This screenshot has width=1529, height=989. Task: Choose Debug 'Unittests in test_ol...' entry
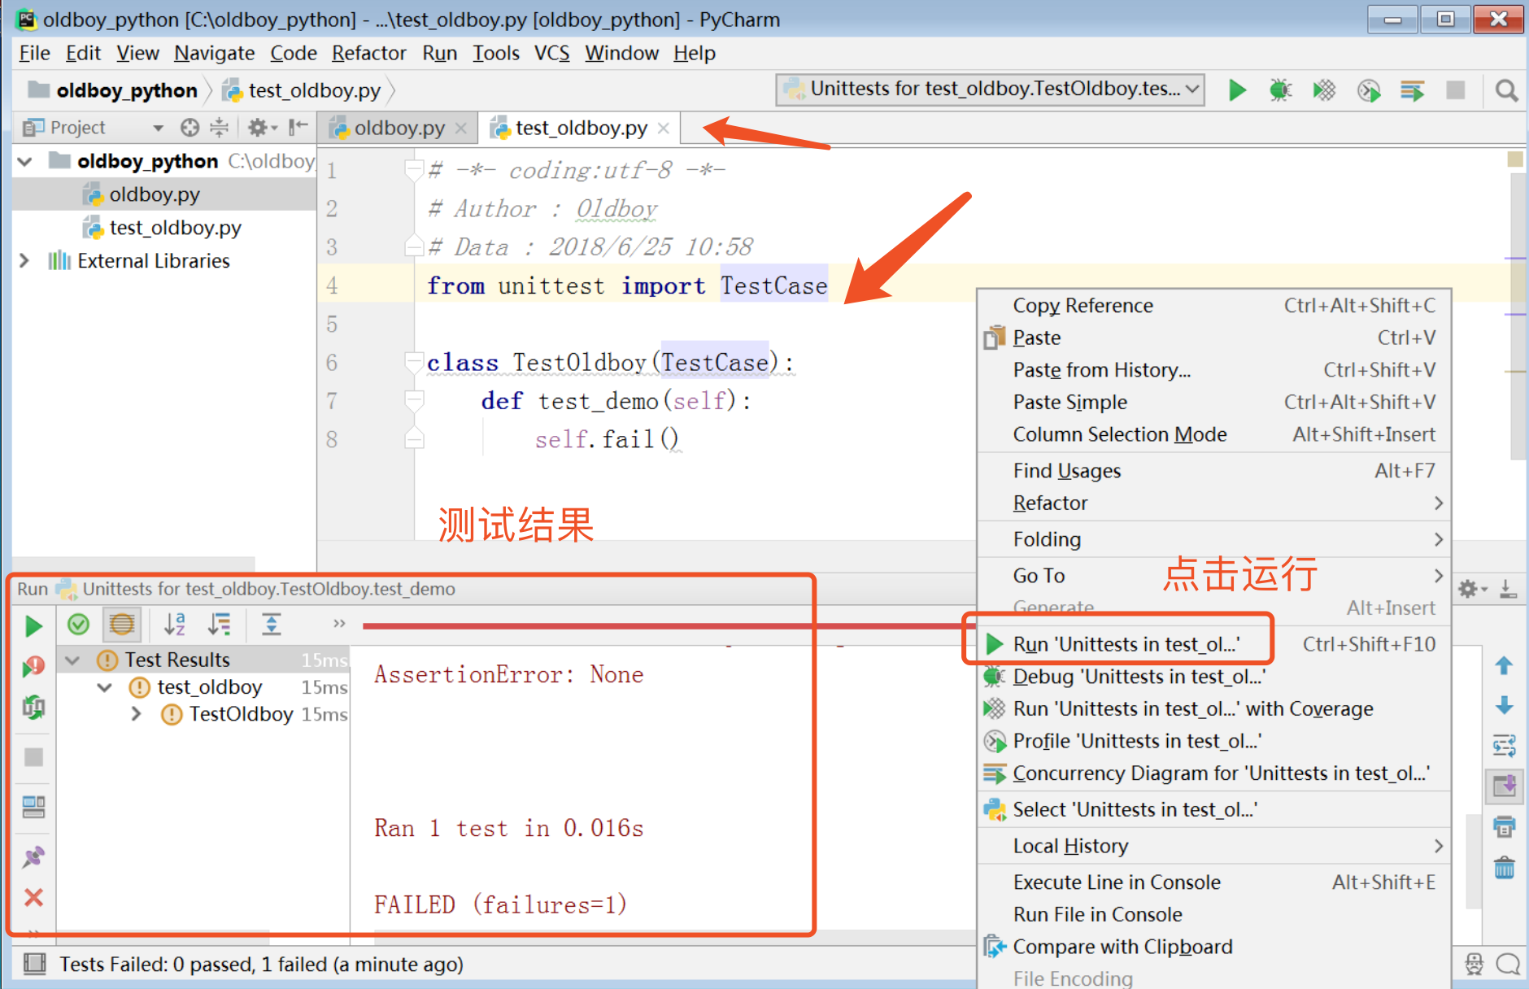[x=1214, y=677]
